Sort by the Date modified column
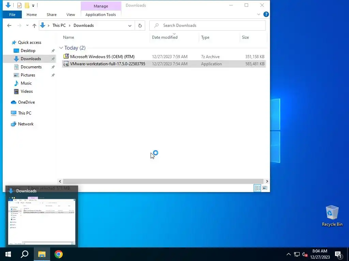This screenshot has height=261, width=349. [x=165, y=37]
